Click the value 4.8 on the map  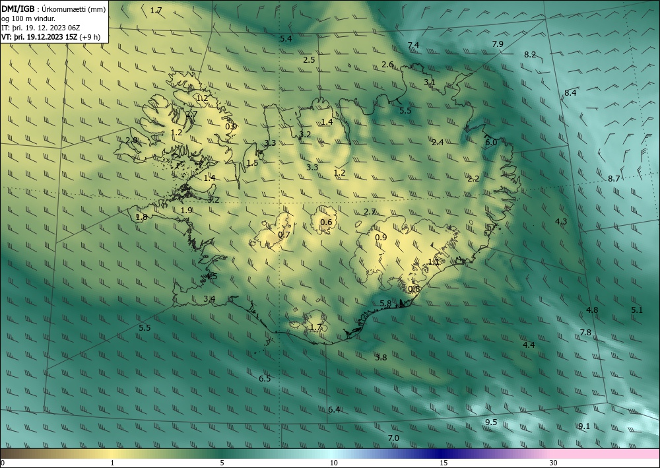coord(592,310)
